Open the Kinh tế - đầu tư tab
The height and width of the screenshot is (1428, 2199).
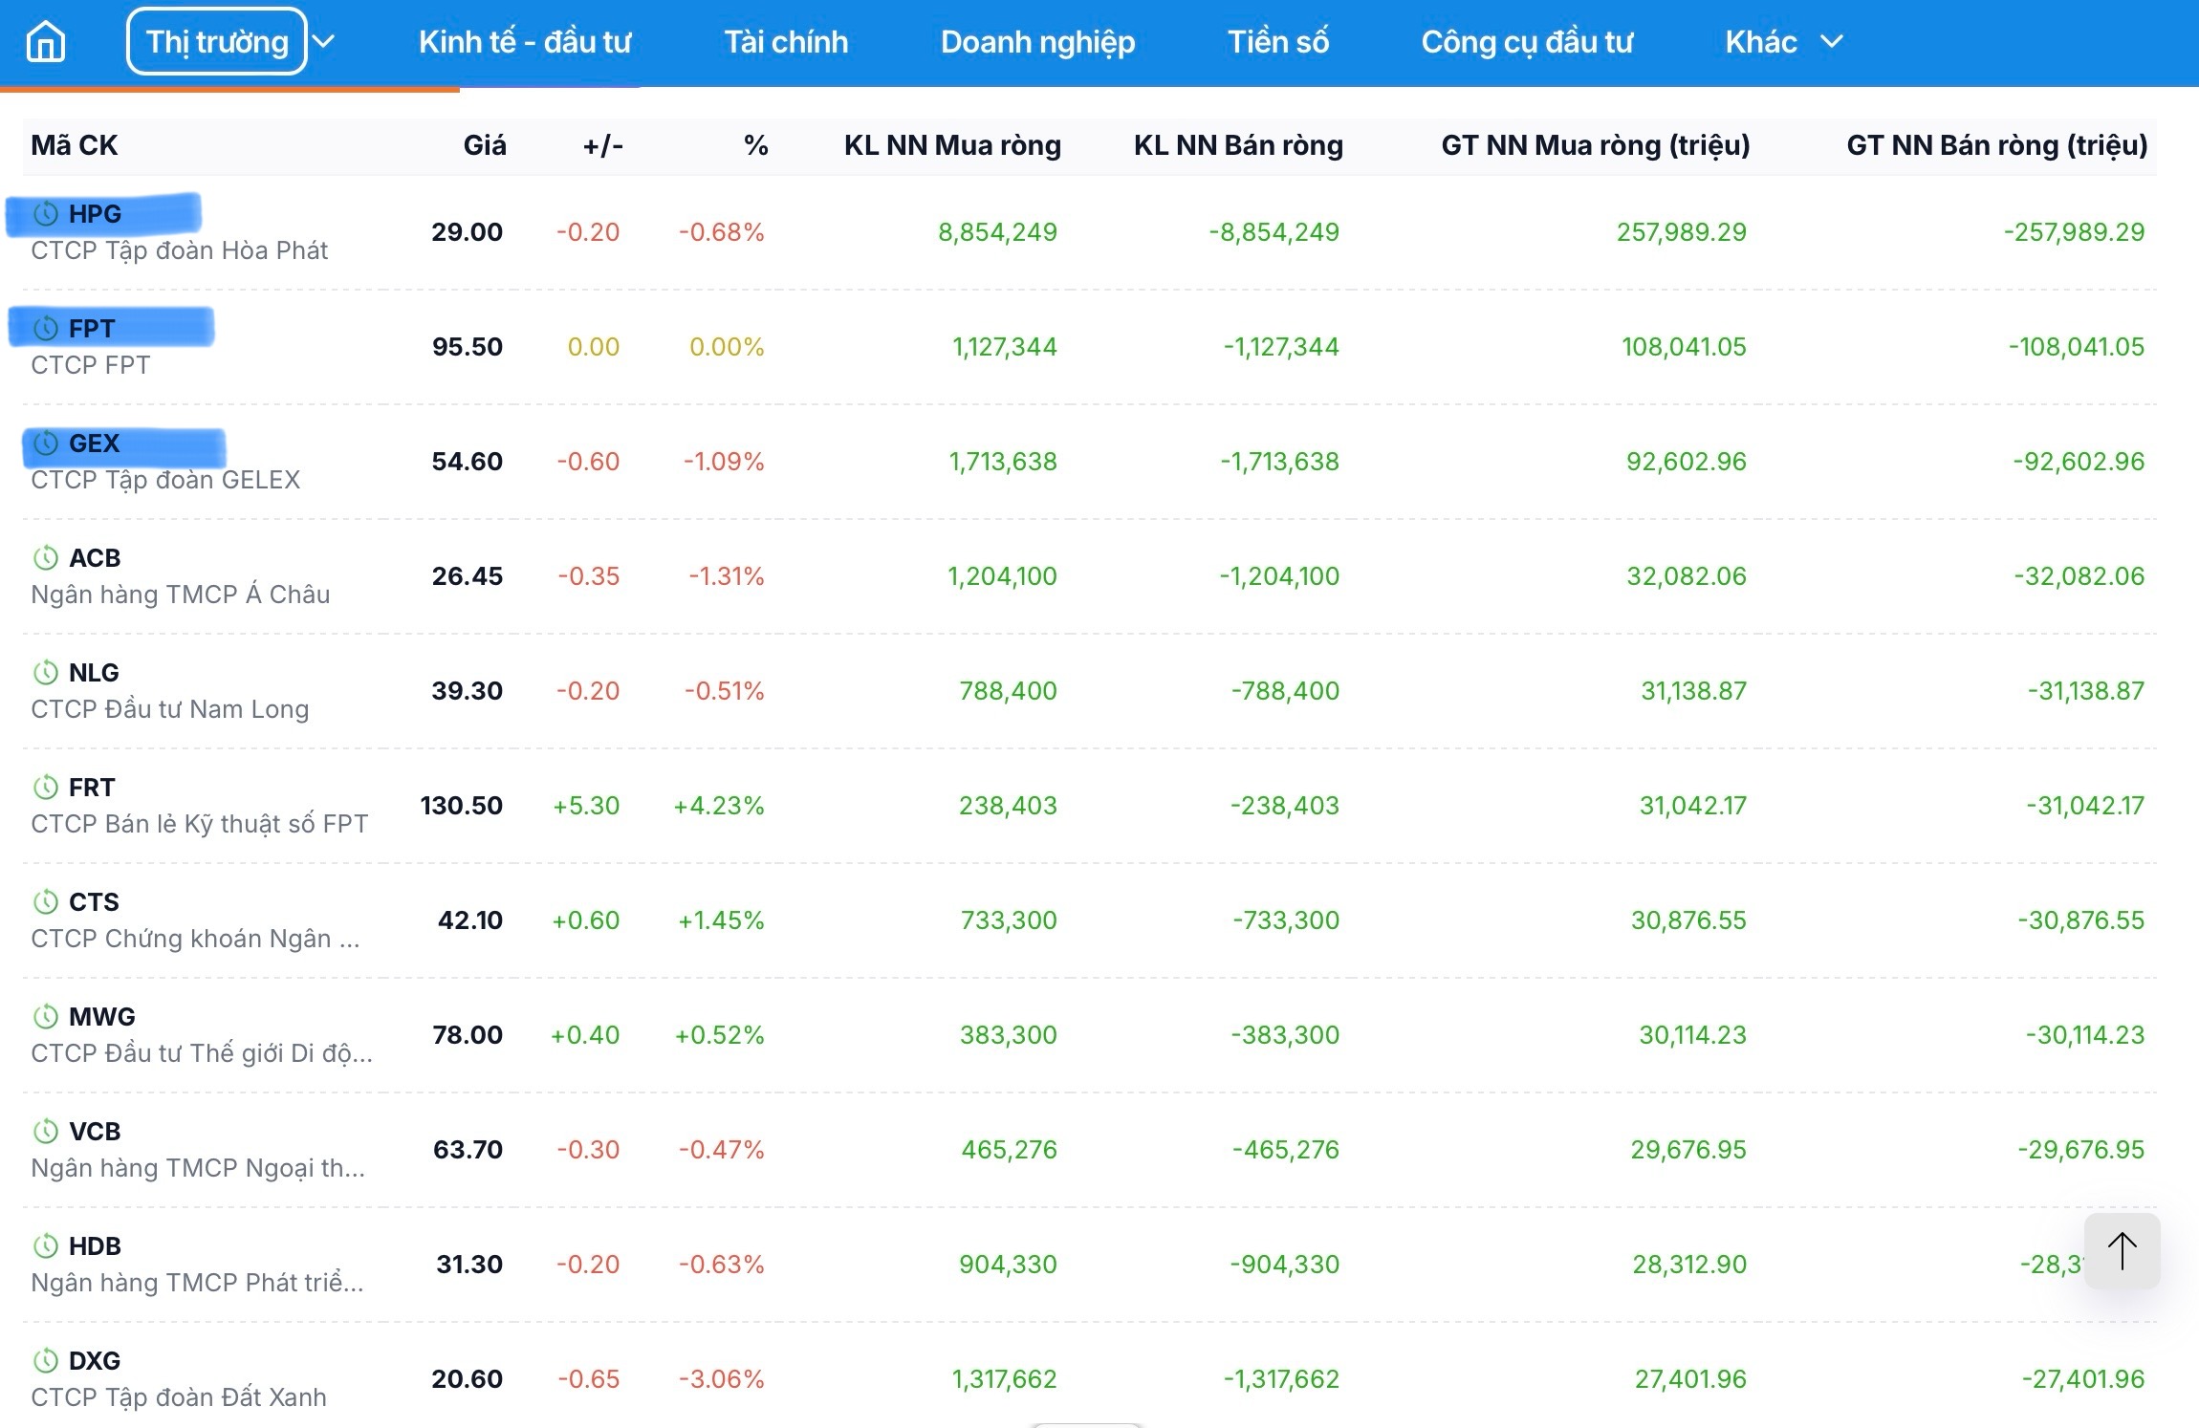point(525,42)
